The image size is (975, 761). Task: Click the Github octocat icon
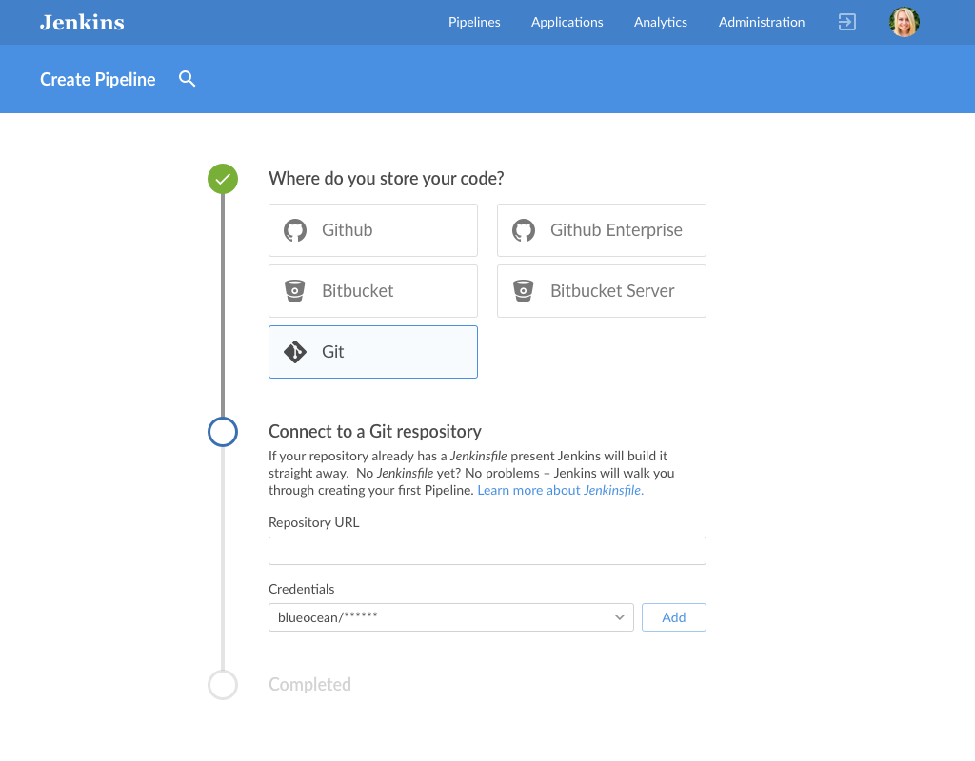pyautogui.click(x=295, y=230)
